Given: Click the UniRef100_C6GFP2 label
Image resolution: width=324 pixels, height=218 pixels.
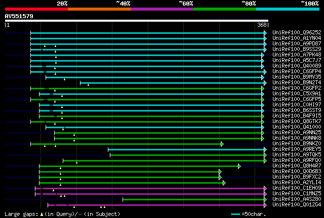Looking at the screenshot, I should click(297, 88).
